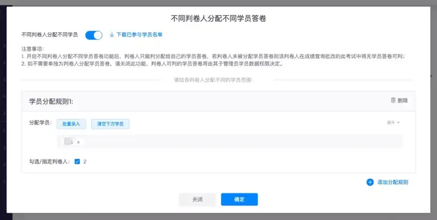
Task: Click inside the assigned students field
Action: tap(229, 142)
